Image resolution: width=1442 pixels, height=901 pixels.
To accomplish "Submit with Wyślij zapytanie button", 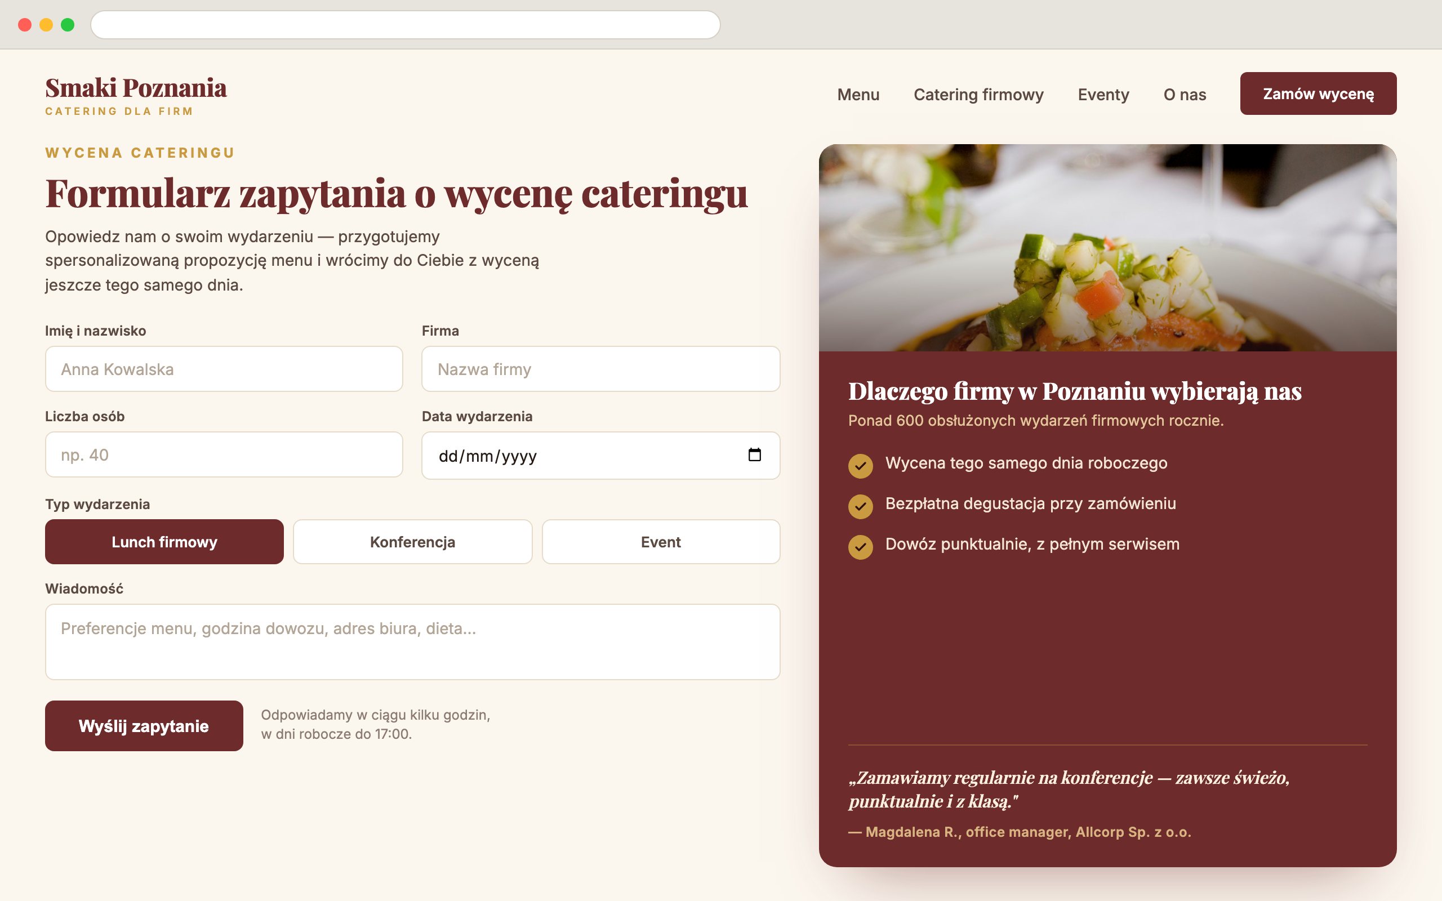I will pyautogui.click(x=144, y=726).
